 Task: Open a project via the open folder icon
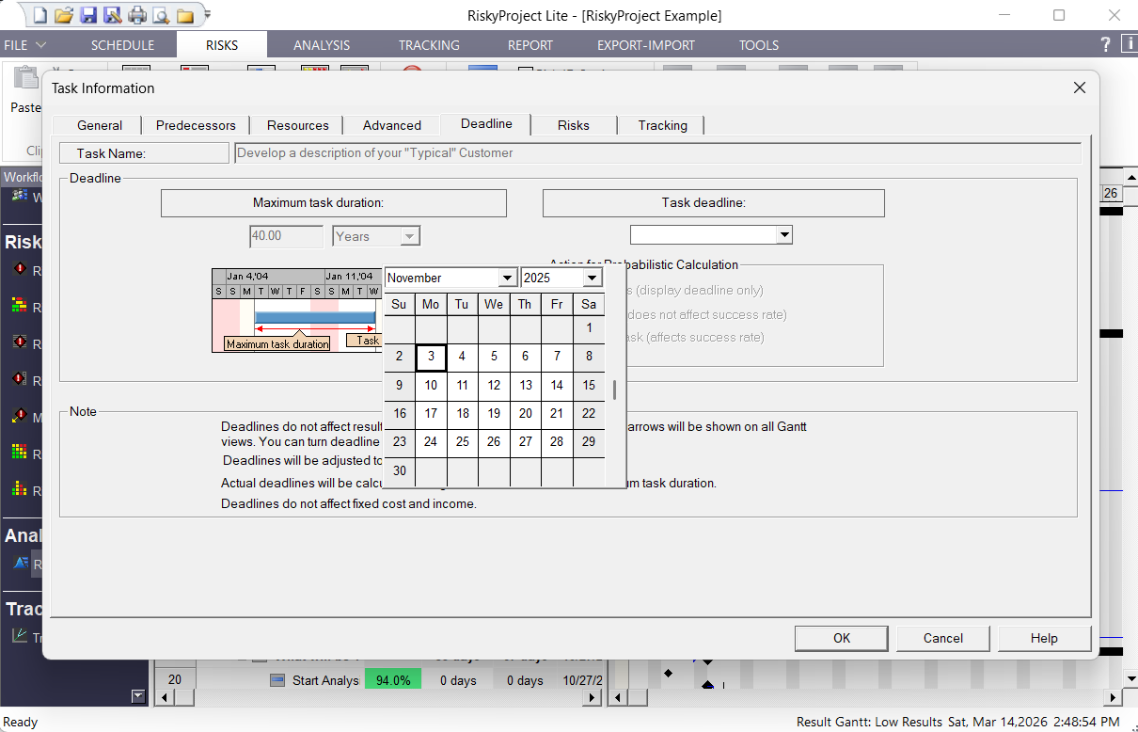[63, 14]
